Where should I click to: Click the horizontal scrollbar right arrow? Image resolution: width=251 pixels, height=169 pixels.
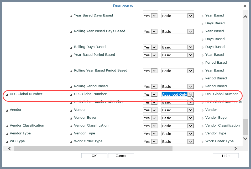coord(235,149)
